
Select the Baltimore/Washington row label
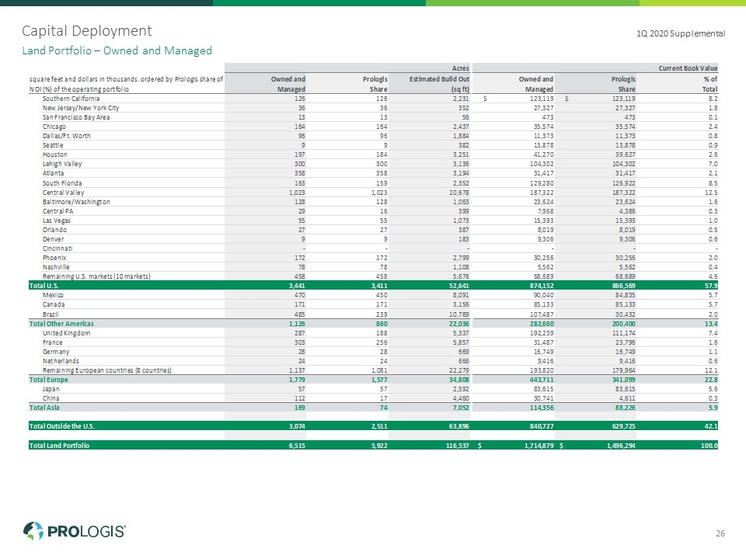(76, 202)
